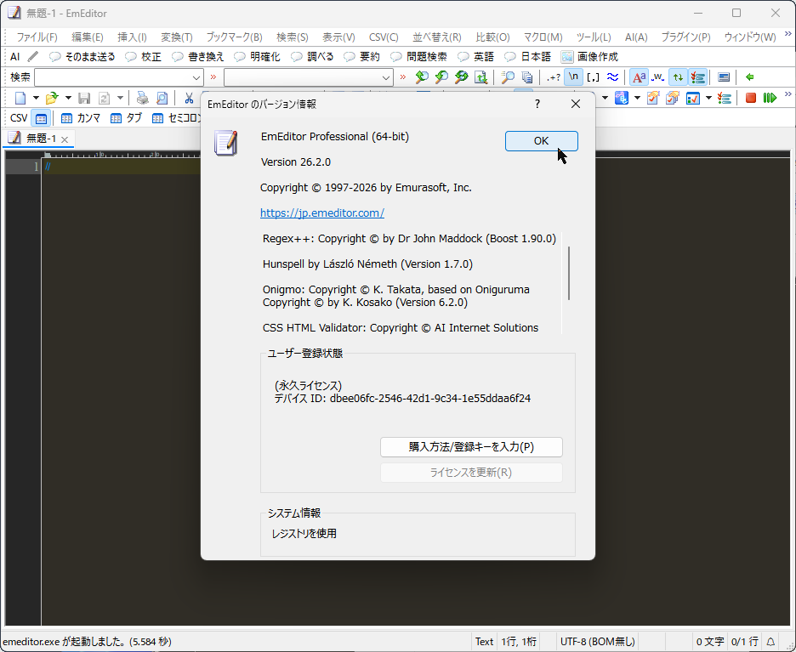Toggle the escape sequence \n option
Screen dimensions: 796x652
click(573, 77)
